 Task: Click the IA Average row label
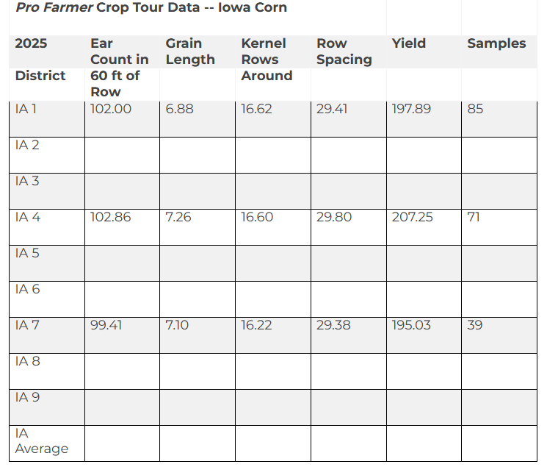(x=42, y=441)
